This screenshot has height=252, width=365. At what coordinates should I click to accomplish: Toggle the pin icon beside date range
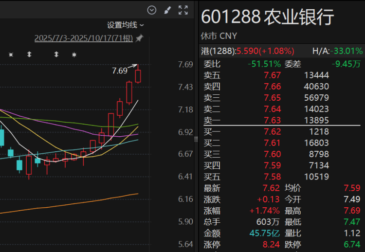click(139, 38)
